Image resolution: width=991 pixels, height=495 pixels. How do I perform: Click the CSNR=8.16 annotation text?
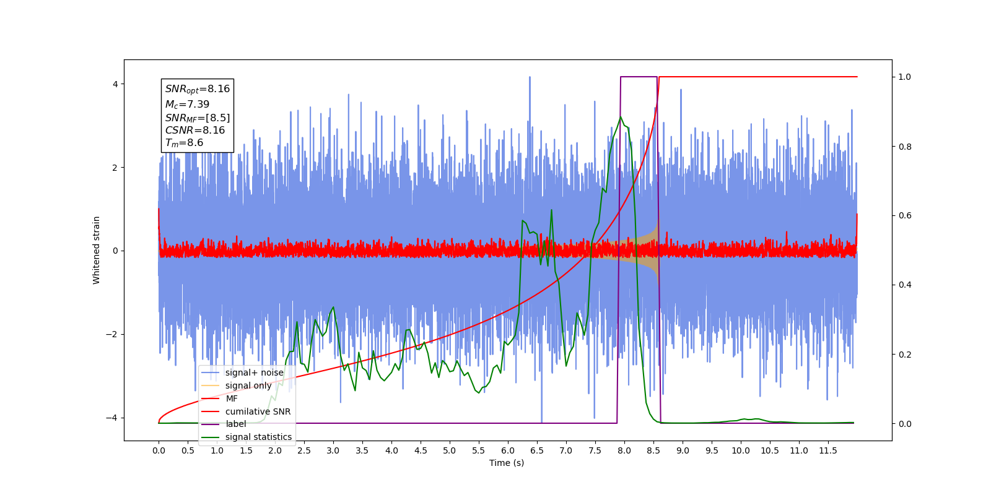[195, 130]
